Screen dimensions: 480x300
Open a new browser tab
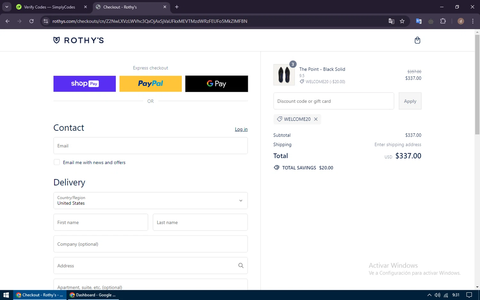point(177,7)
